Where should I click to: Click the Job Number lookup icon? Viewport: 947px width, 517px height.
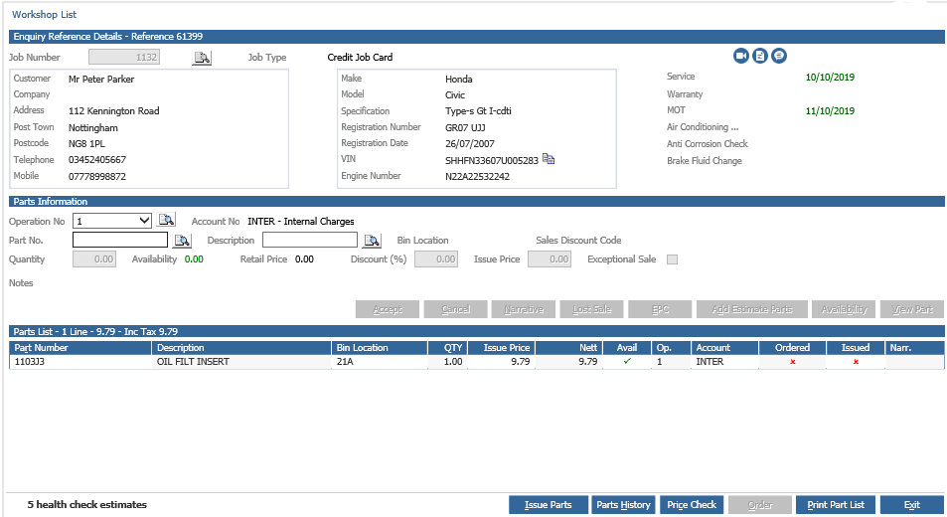point(202,58)
